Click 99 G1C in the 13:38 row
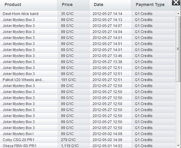The height and width of the screenshot is (148, 181). (67, 62)
